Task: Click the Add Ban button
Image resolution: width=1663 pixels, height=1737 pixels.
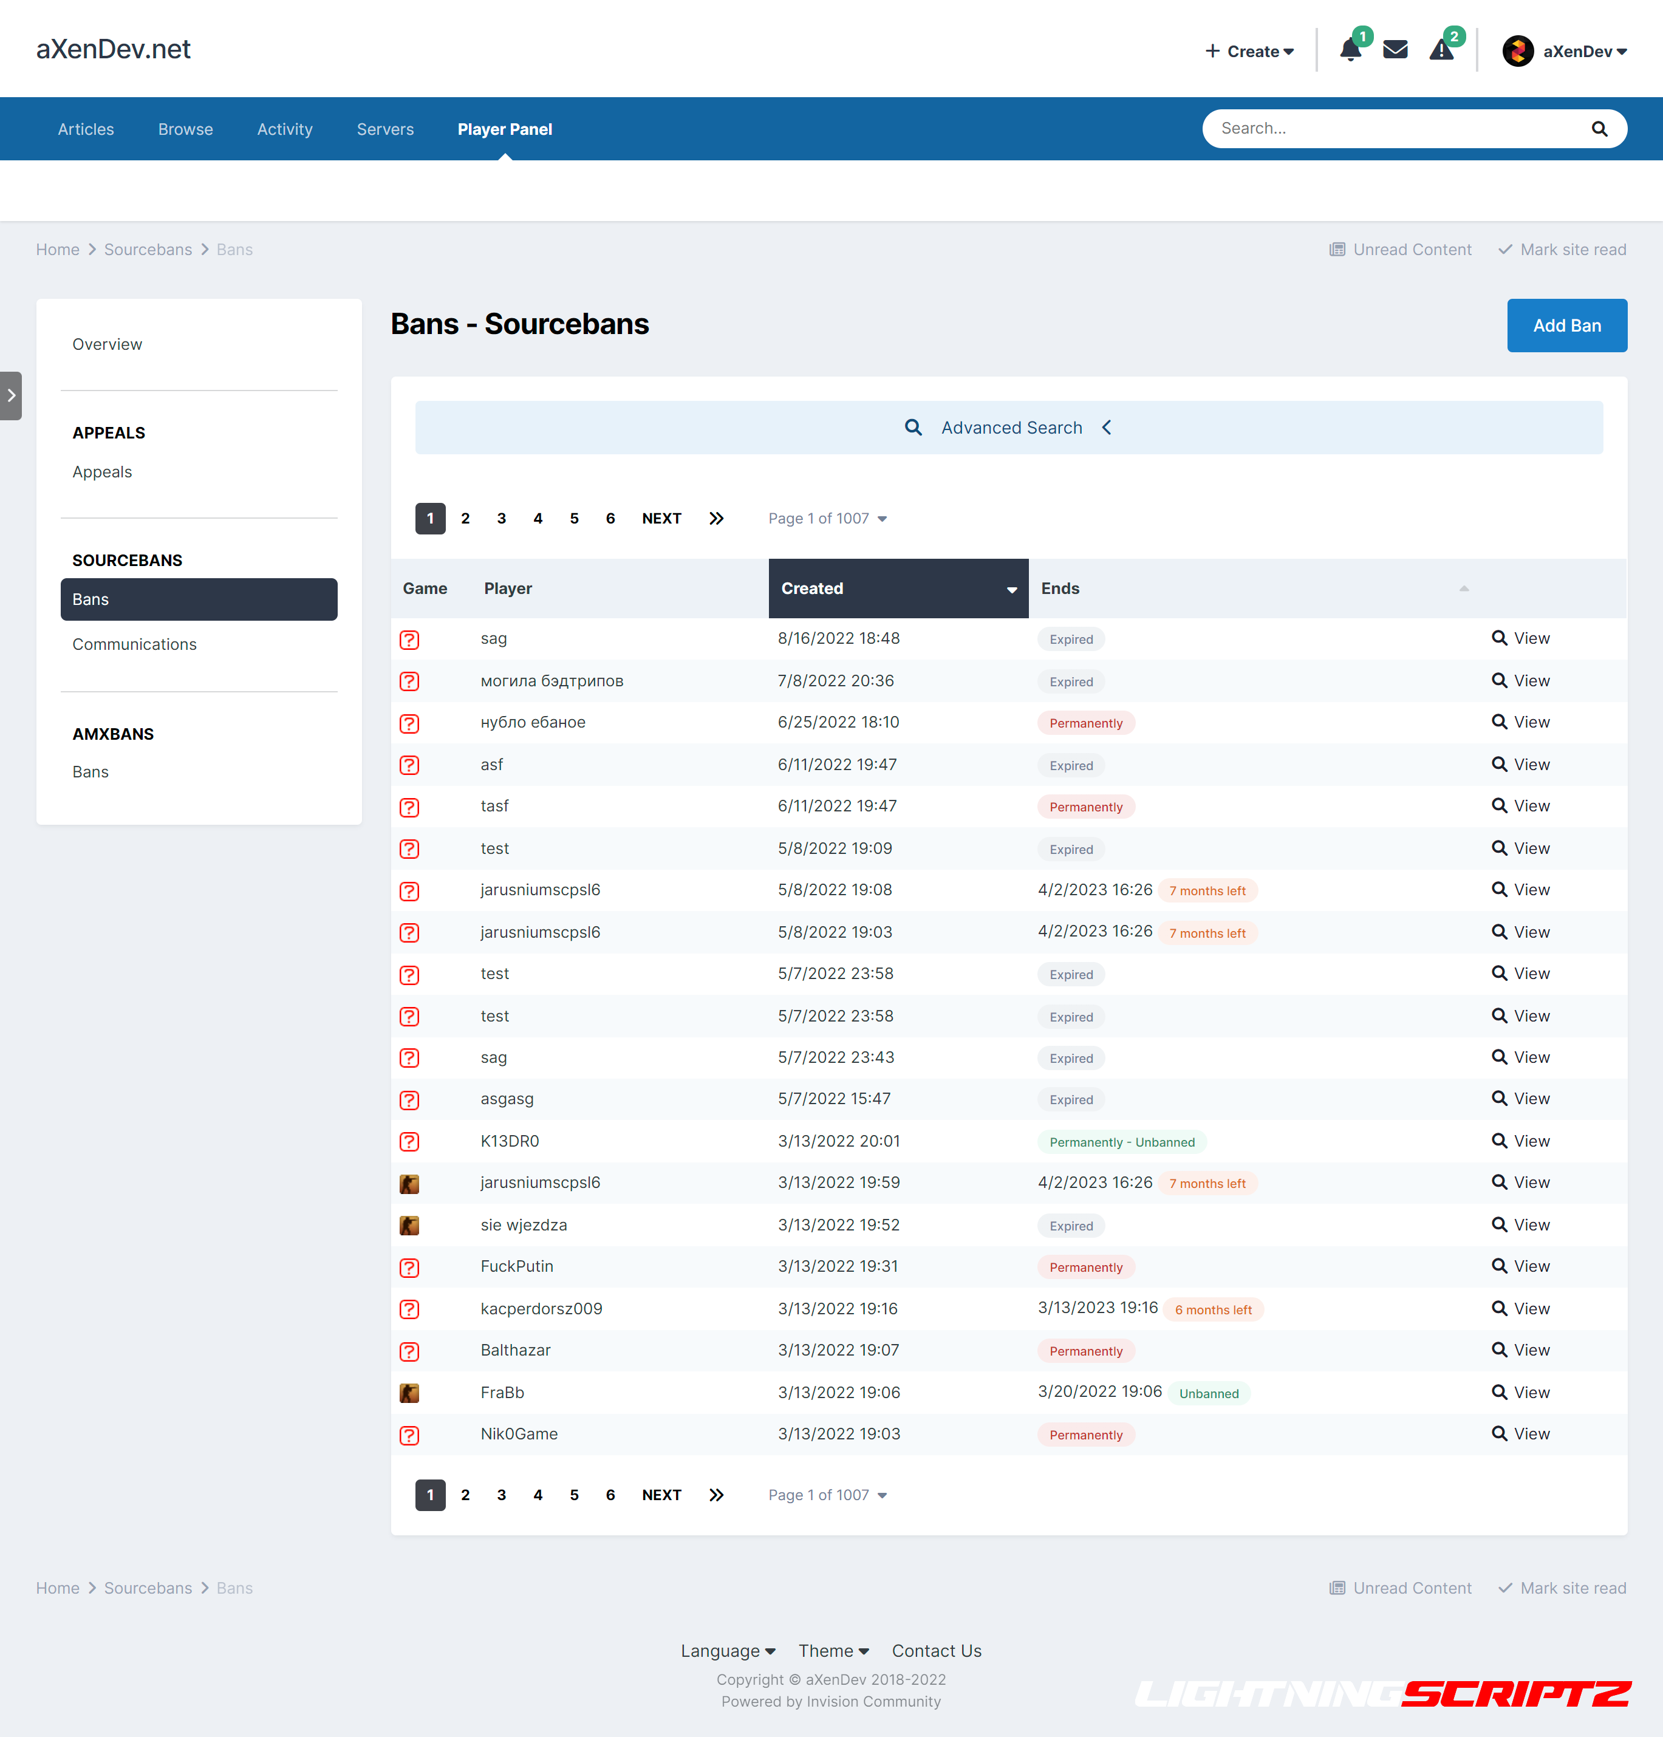Action: pyautogui.click(x=1566, y=326)
